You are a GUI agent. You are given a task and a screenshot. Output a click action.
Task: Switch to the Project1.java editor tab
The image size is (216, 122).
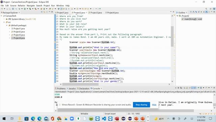tap(62, 13)
